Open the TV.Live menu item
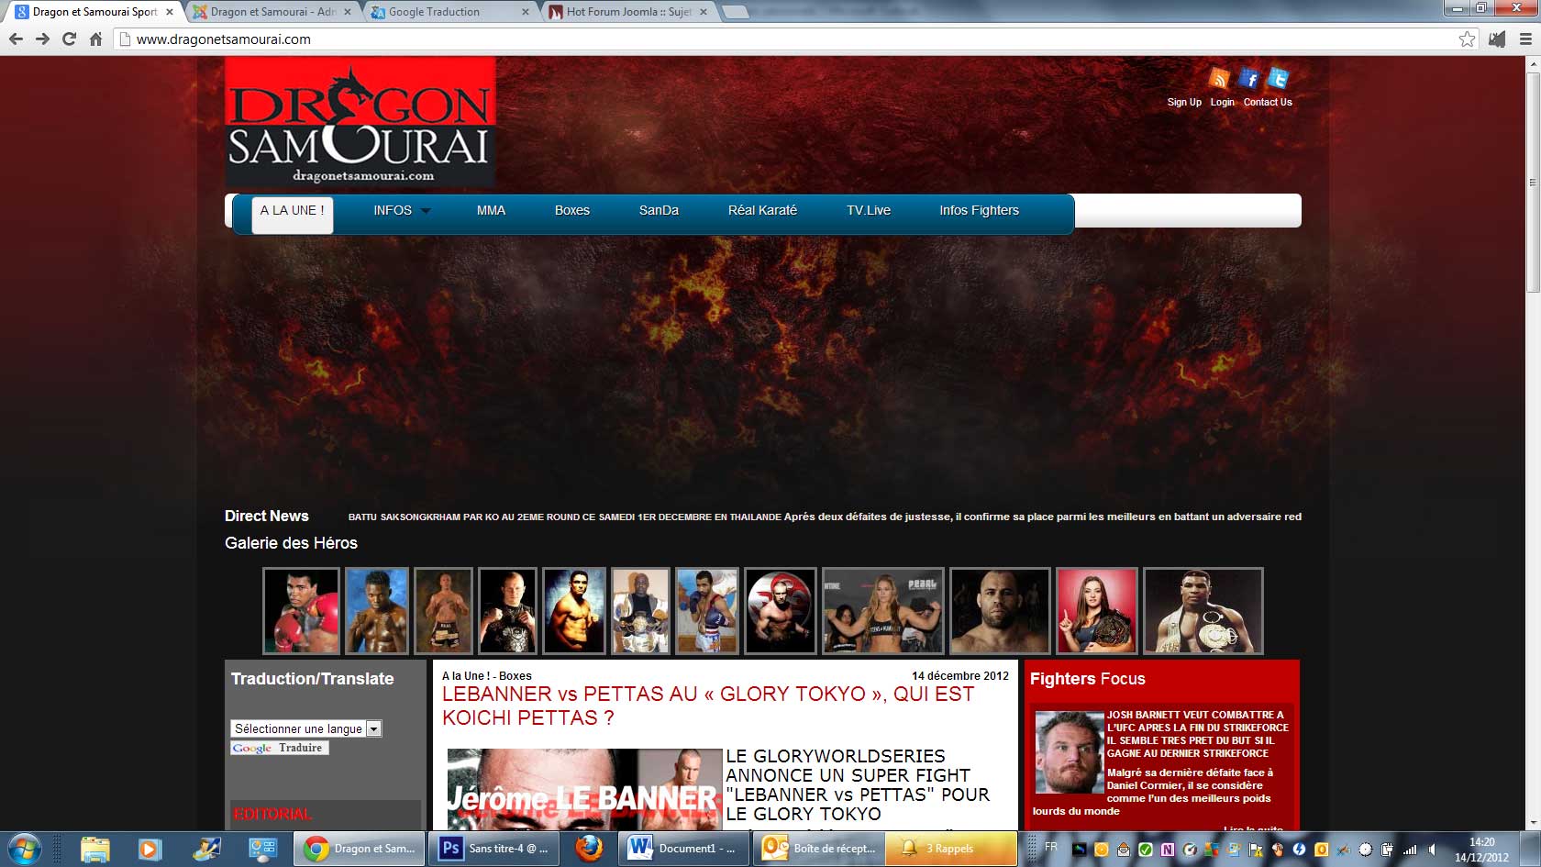Screen dimensions: 1541x867 click(x=869, y=211)
